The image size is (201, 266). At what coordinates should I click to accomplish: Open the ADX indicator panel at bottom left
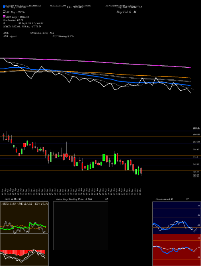24,218
